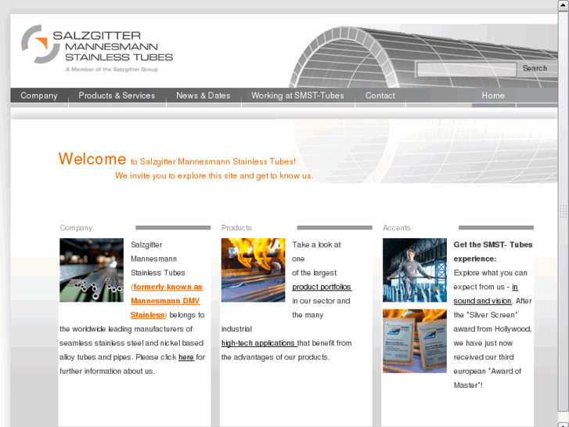569x427 pixels.
Task: Follow the 'formerly known as Mannesmann DMV Stainless' link
Action: (x=166, y=301)
